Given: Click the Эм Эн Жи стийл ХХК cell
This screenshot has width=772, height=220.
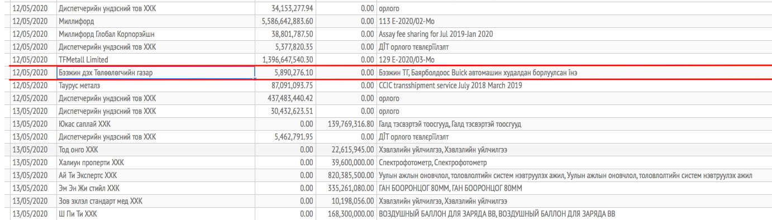Looking at the screenshot, I should click(155, 188).
